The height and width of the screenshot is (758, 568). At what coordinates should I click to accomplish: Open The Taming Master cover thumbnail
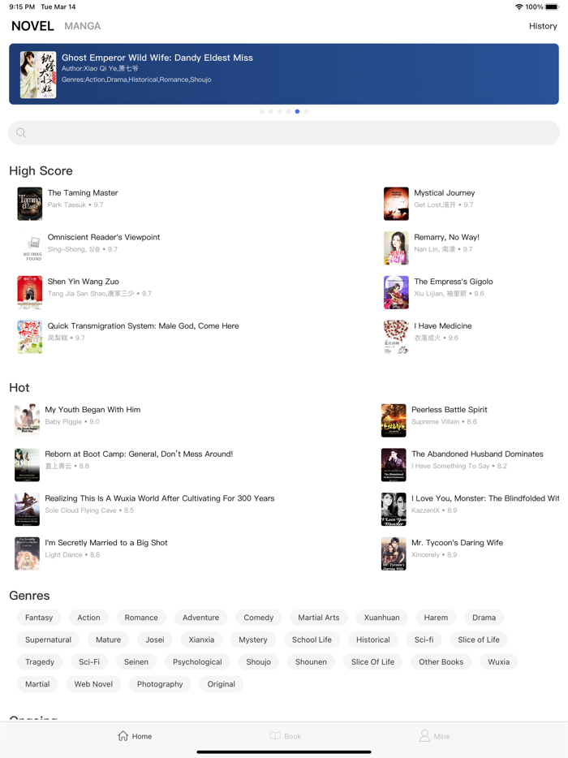tap(29, 204)
